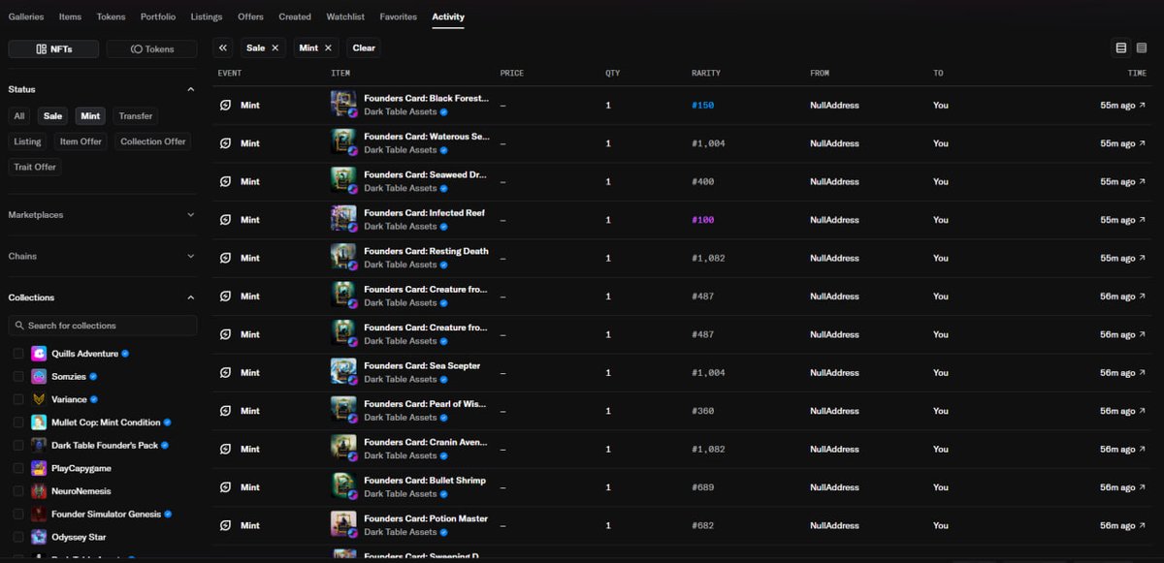This screenshot has height=563, width=1164.
Task: Open the external link arrow on the Sea Scepter row
Action: point(1142,373)
